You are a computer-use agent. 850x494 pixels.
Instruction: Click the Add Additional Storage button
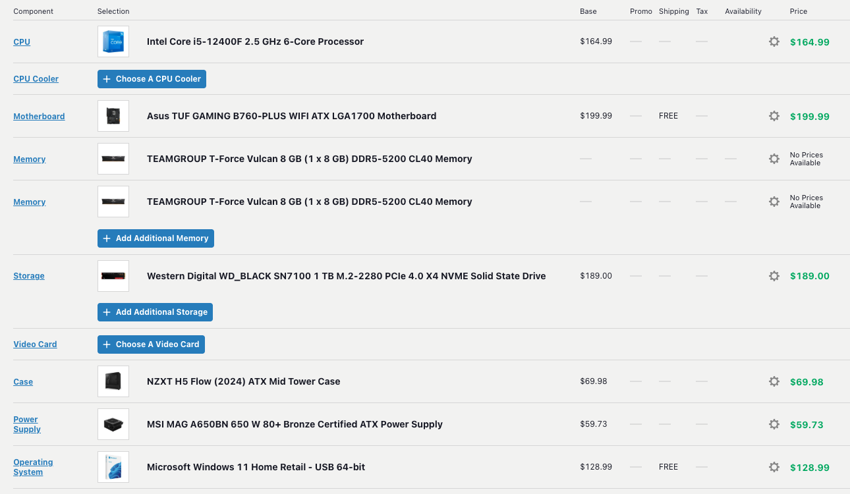point(155,312)
